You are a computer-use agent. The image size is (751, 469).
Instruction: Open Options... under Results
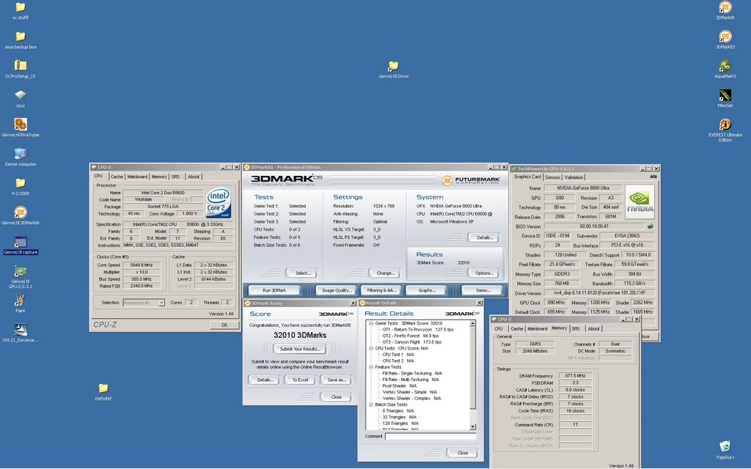pyautogui.click(x=484, y=273)
